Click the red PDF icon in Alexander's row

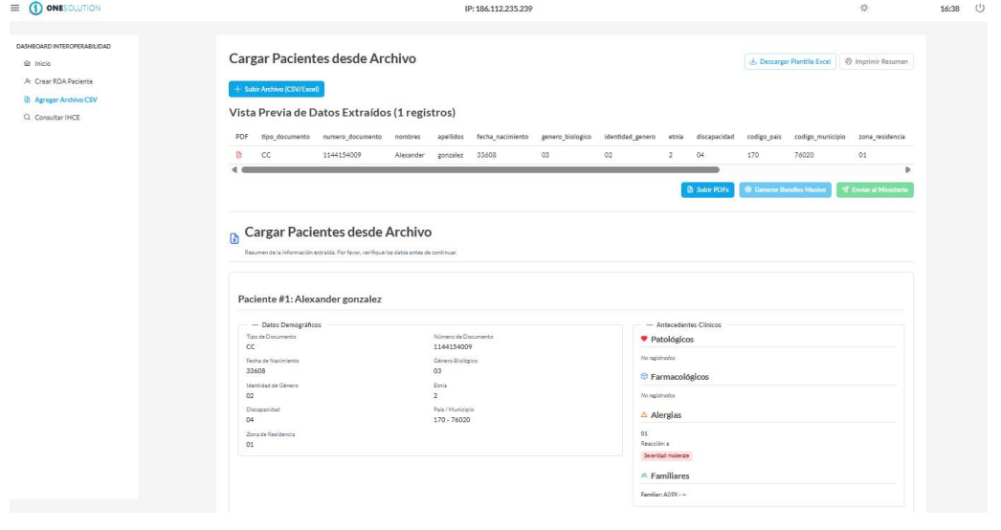point(238,155)
